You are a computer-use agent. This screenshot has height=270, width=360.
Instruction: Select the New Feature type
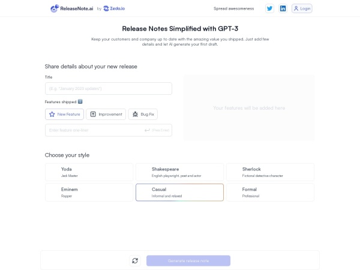pos(64,114)
